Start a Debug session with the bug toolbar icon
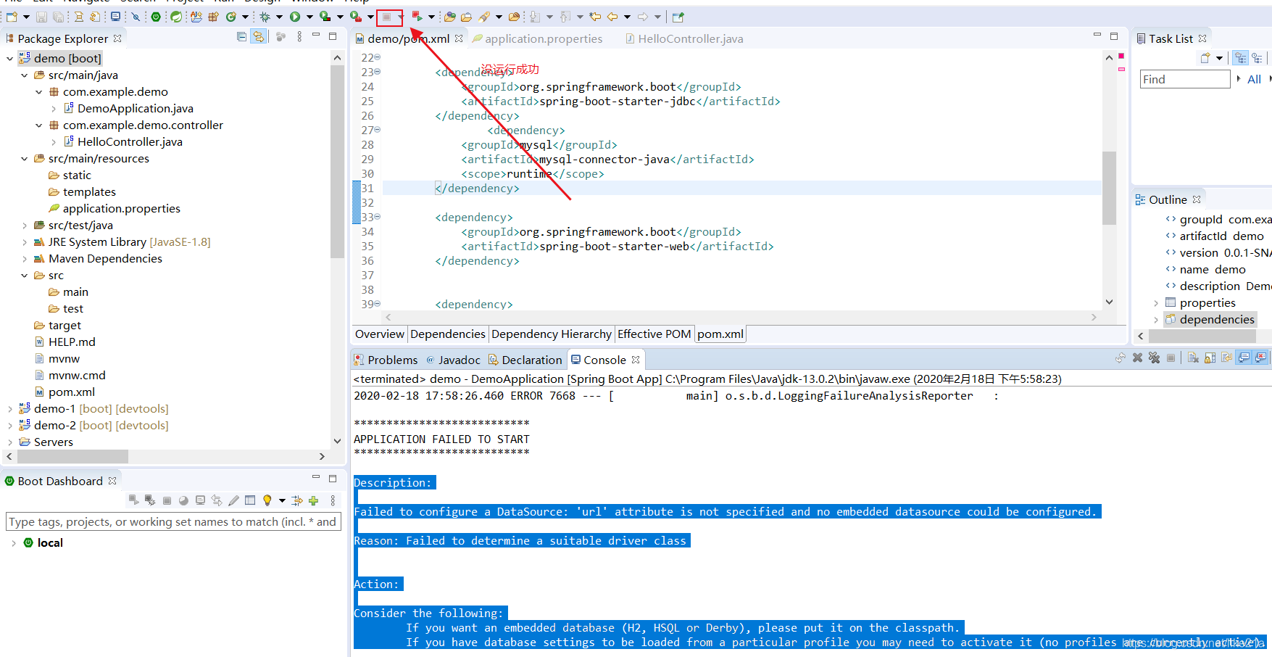Image resolution: width=1272 pixels, height=657 pixels. tap(265, 16)
